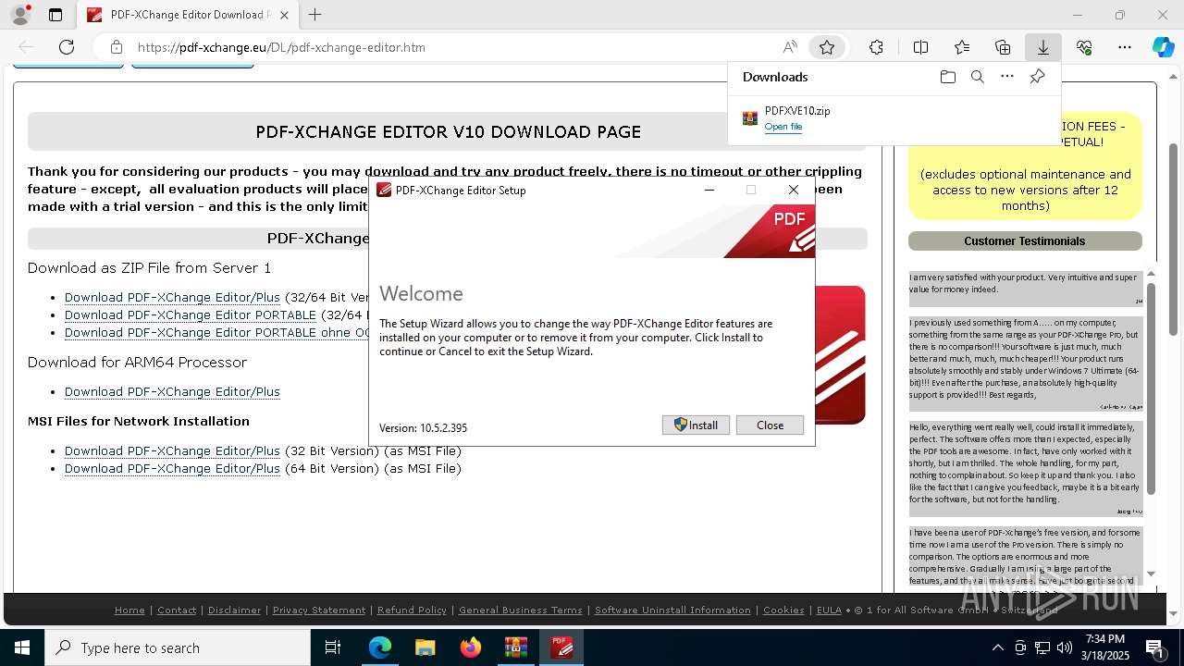Show hidden system tray icons
The image size is (1184, 666).
coord(997,647)
